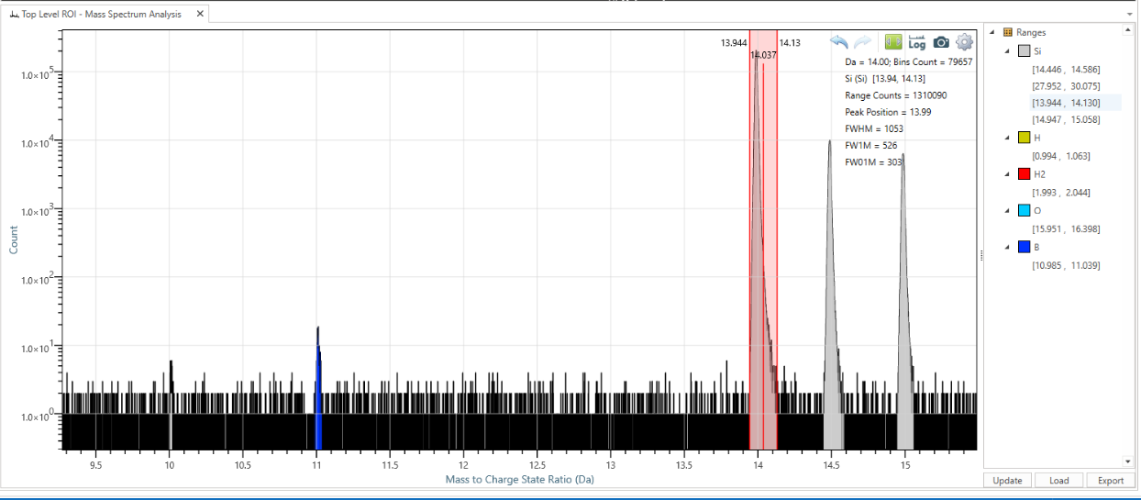Image resolution: width=1141 pixels, height=500 pixels.
Task: Click the 'Da = 14.00; Bins Count' readout
Action: pyautogui.click(x=908, y=62)
